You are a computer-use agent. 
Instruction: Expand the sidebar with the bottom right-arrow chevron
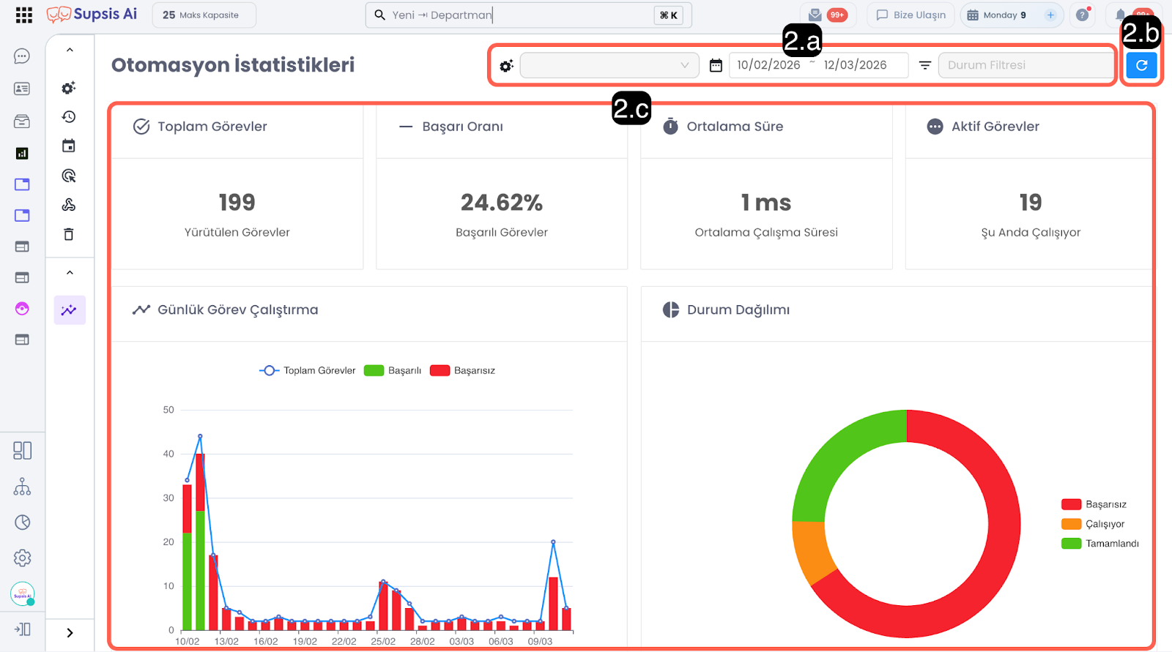[70, 633]
